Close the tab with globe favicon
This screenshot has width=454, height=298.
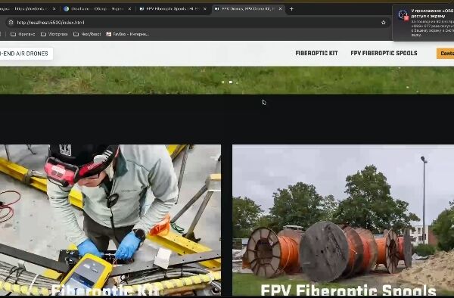click(x=129, y=9)
